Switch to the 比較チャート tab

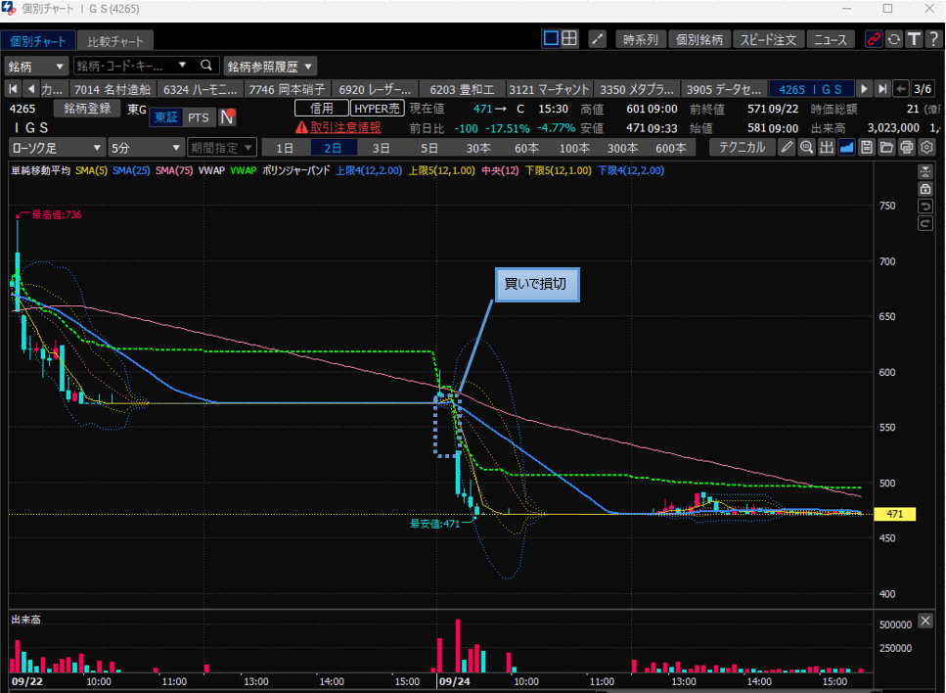coord(114,41)
